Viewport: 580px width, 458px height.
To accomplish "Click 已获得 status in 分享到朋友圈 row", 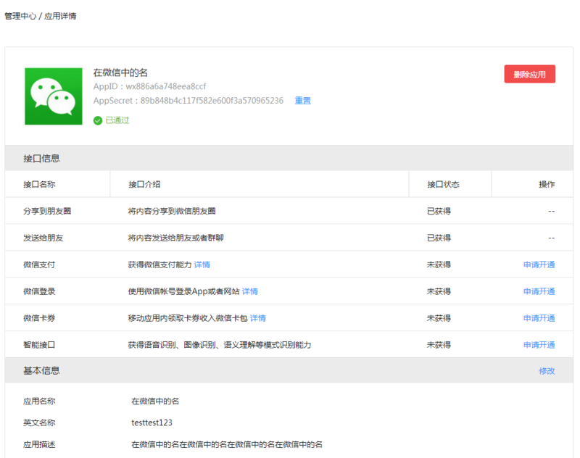I will [439, 211].
